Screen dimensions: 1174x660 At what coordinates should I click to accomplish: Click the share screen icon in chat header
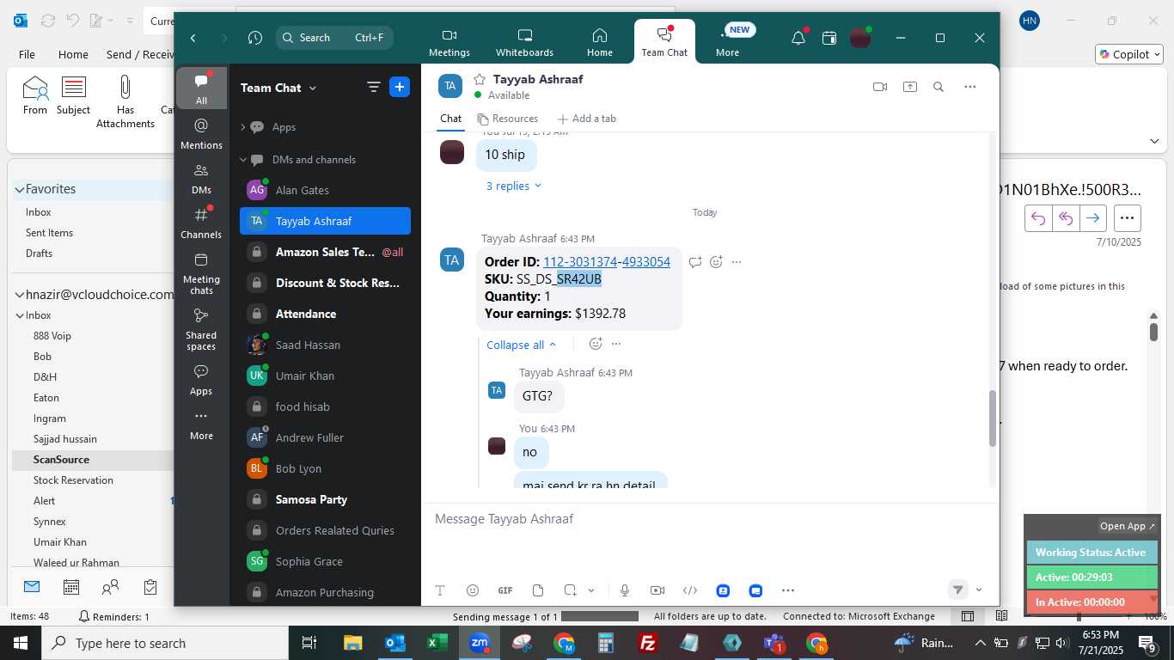[910, 87]
